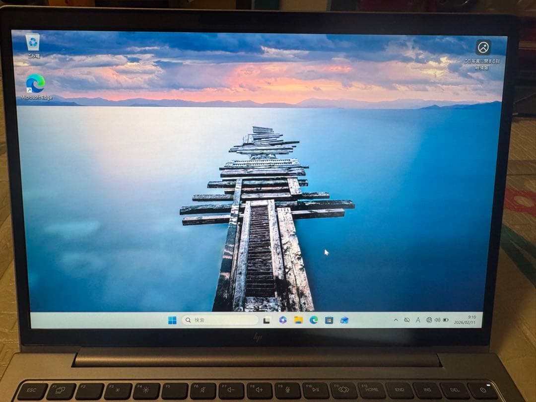The image size is (536, 402).
Task: Open network settings via the globe icon
Action: pos(430,320)
